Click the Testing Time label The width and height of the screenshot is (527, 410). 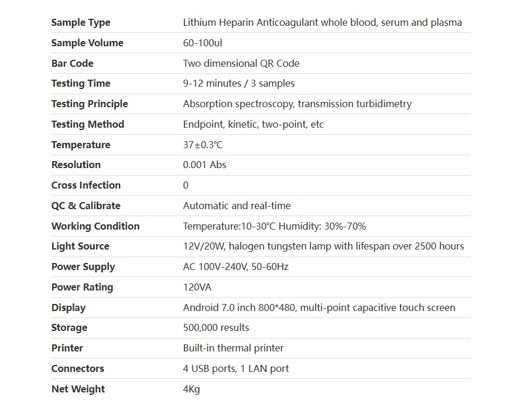pyautogui.click(x=81, y=83)
